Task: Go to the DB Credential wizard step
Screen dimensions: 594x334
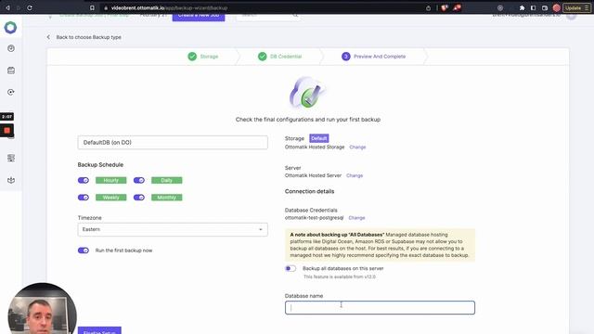Action: pyautogui.click(x=280, y=57)
